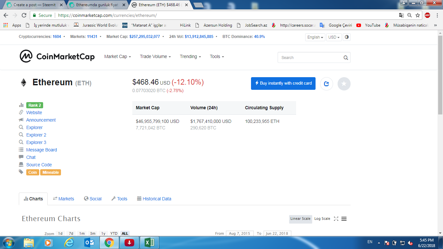Expand the Market Cap menu
443x249 pixels.
pos(118,56)
